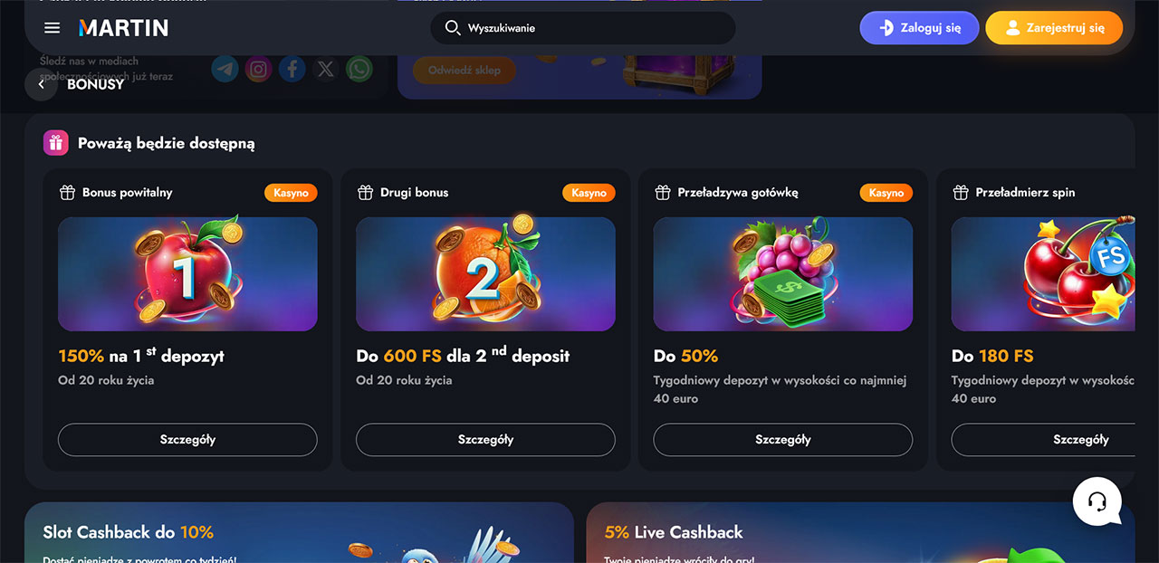Open Szczegóły for the Do 50% cash reload
Image resolution: width=1159 pixels, height=563 pixels.
click(783, 440)
